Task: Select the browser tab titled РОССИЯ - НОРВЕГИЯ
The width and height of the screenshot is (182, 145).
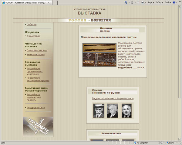Action: point(26,2)
